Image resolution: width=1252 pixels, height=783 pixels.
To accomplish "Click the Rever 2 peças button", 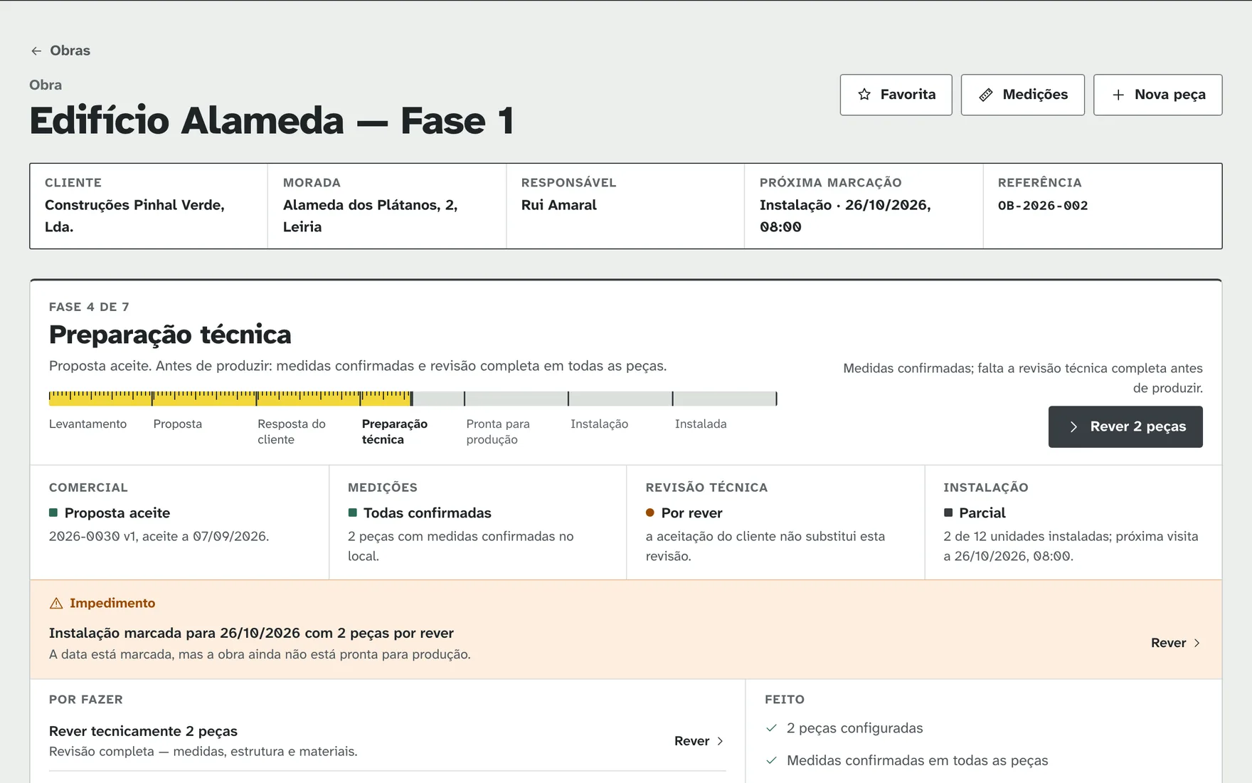I will (1125, 426).
